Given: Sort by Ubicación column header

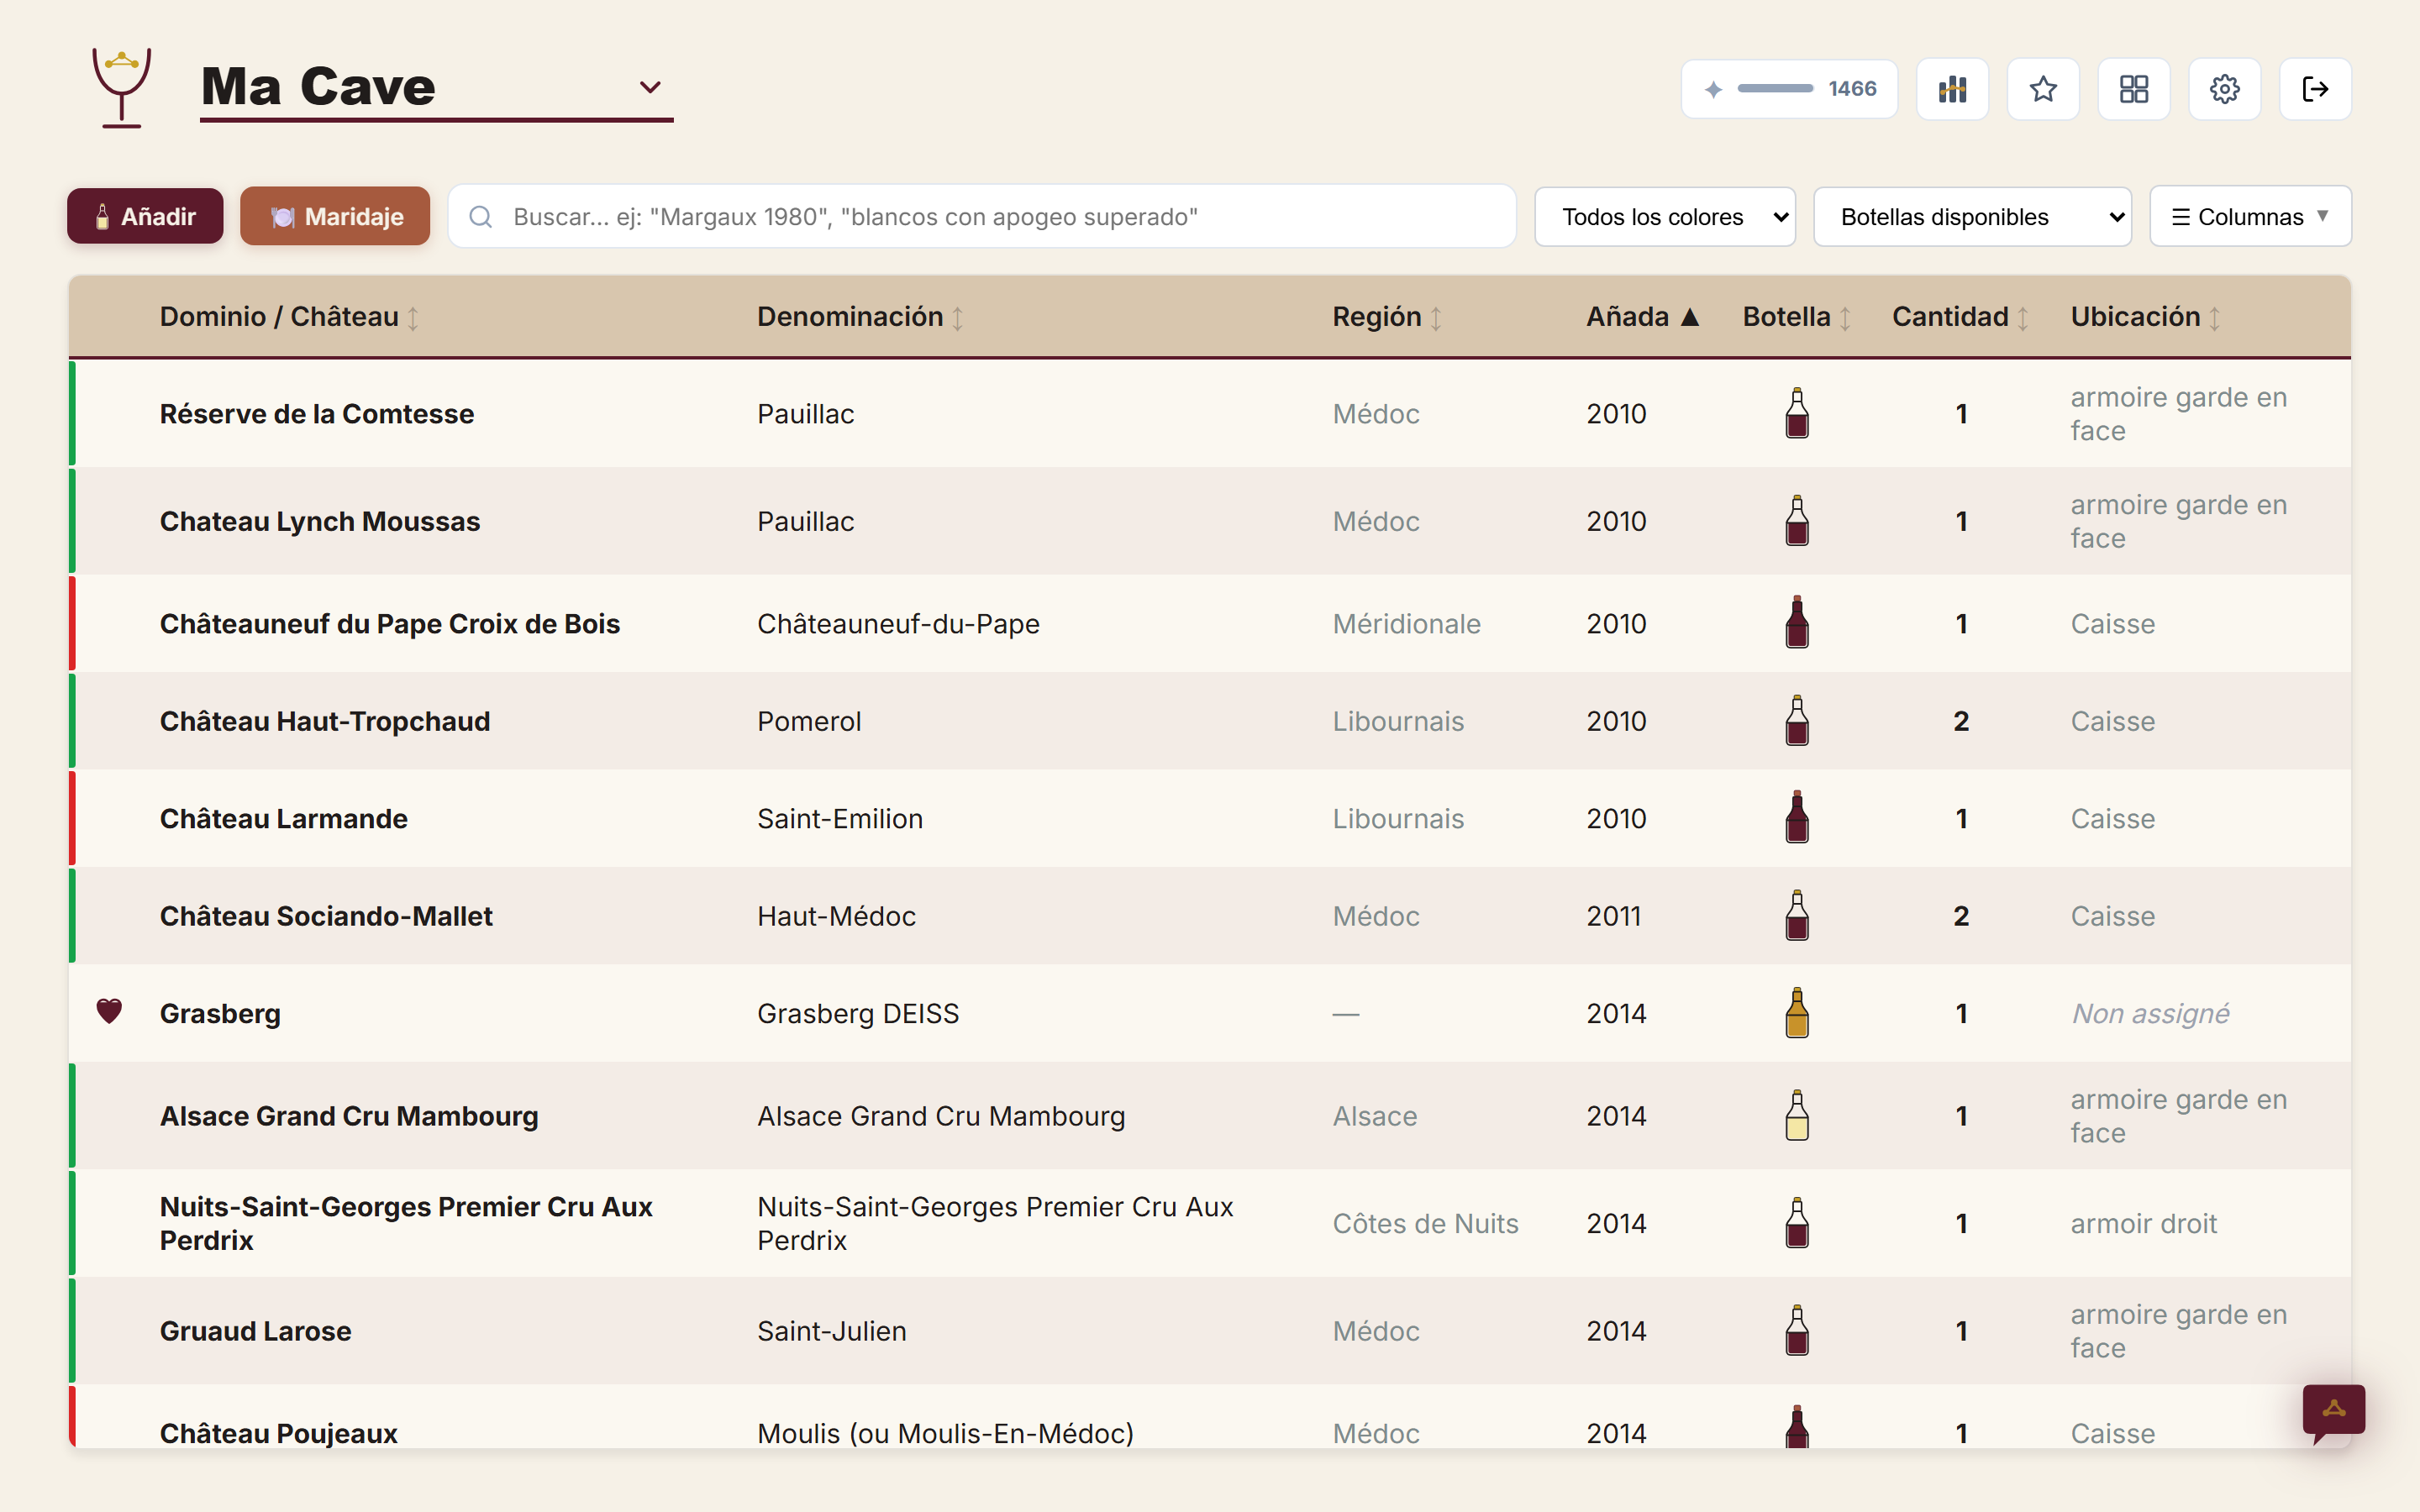Looking at the screenshot, I should pos(2146,317).
